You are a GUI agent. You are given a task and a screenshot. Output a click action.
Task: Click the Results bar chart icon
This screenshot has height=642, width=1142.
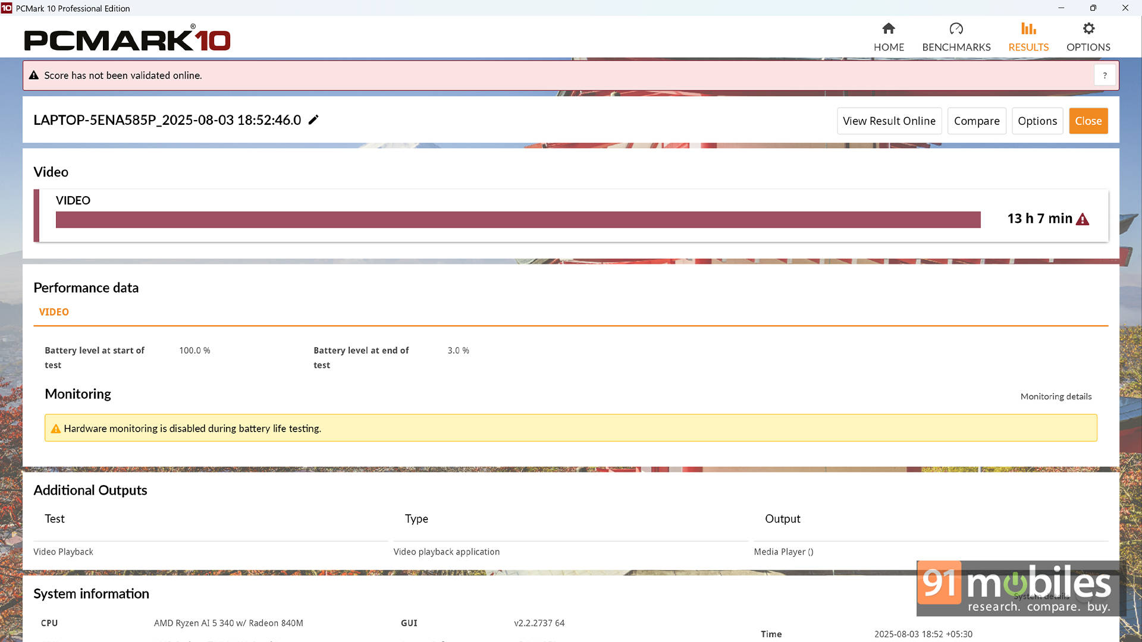coord(1028,29)
